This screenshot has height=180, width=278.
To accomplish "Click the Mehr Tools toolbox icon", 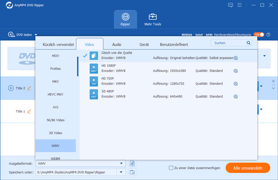I will coord(152,17).
